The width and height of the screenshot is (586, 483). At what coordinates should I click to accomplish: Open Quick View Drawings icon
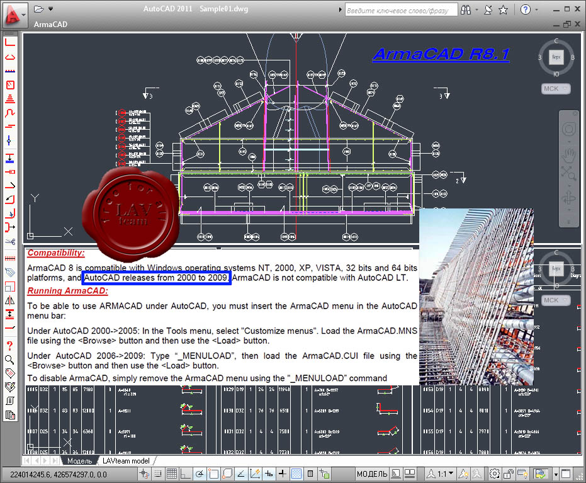pos(410,474)
